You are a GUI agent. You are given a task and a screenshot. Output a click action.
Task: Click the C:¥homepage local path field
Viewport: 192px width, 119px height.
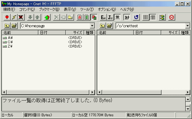(x=55, y=26)
